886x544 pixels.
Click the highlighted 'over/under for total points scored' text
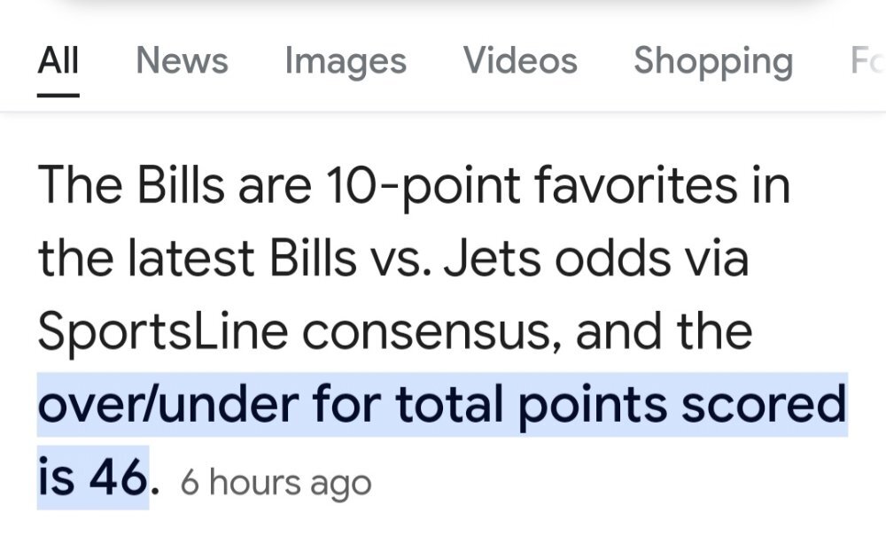442,405
